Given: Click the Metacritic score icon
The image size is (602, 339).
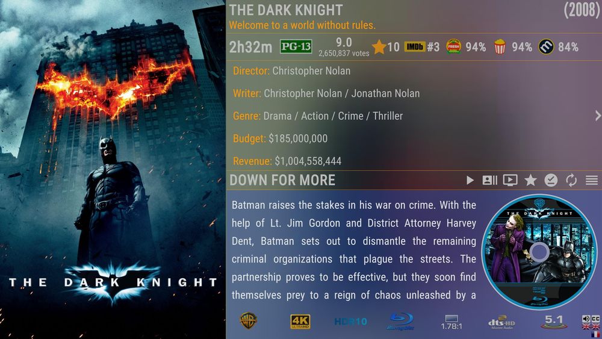Looking at the screenshot, I should pos(546,47).
